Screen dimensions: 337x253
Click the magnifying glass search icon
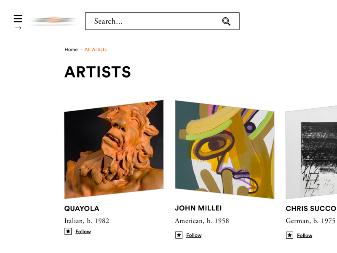coord(226,22)
